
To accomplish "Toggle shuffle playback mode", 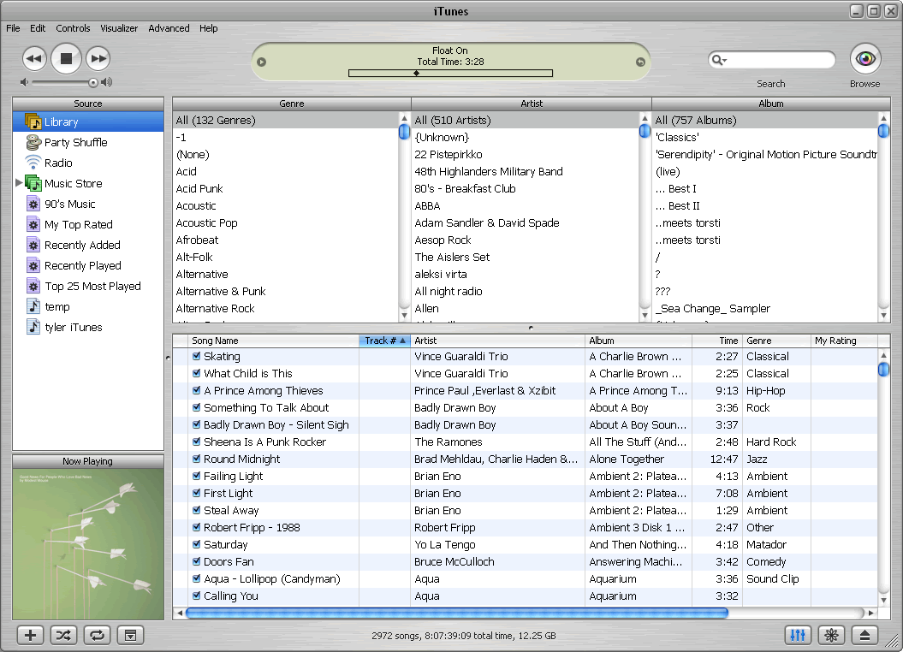I will point(62,635).
